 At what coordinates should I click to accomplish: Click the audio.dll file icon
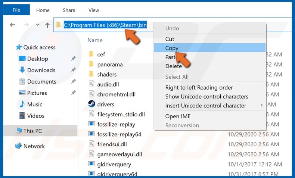tap(91, 84)
